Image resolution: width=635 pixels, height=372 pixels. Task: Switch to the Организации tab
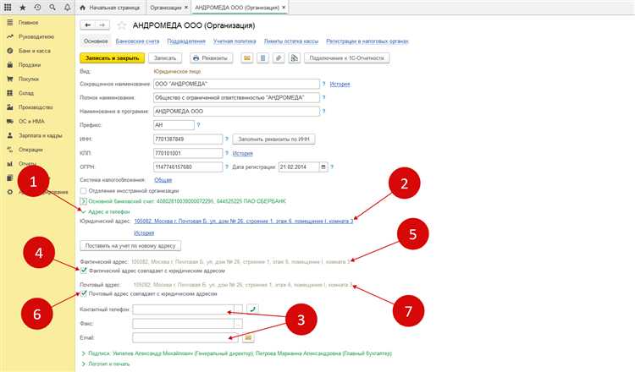(166, 8)
